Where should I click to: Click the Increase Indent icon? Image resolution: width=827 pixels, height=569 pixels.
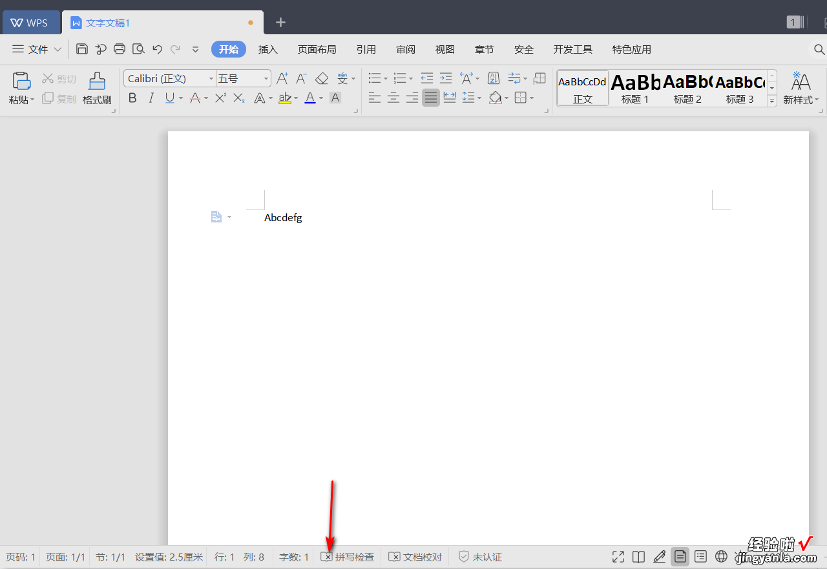pos(446,79)
